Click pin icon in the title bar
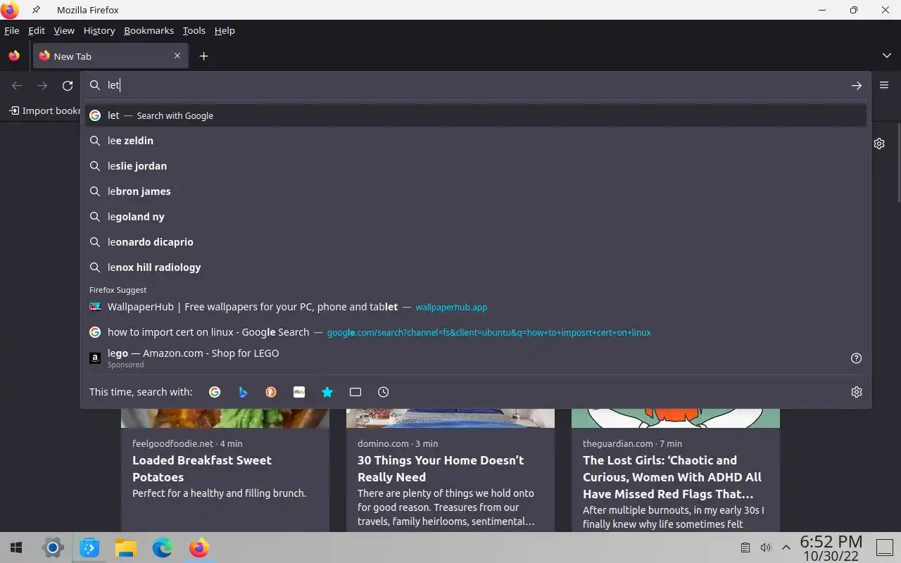 36,10
